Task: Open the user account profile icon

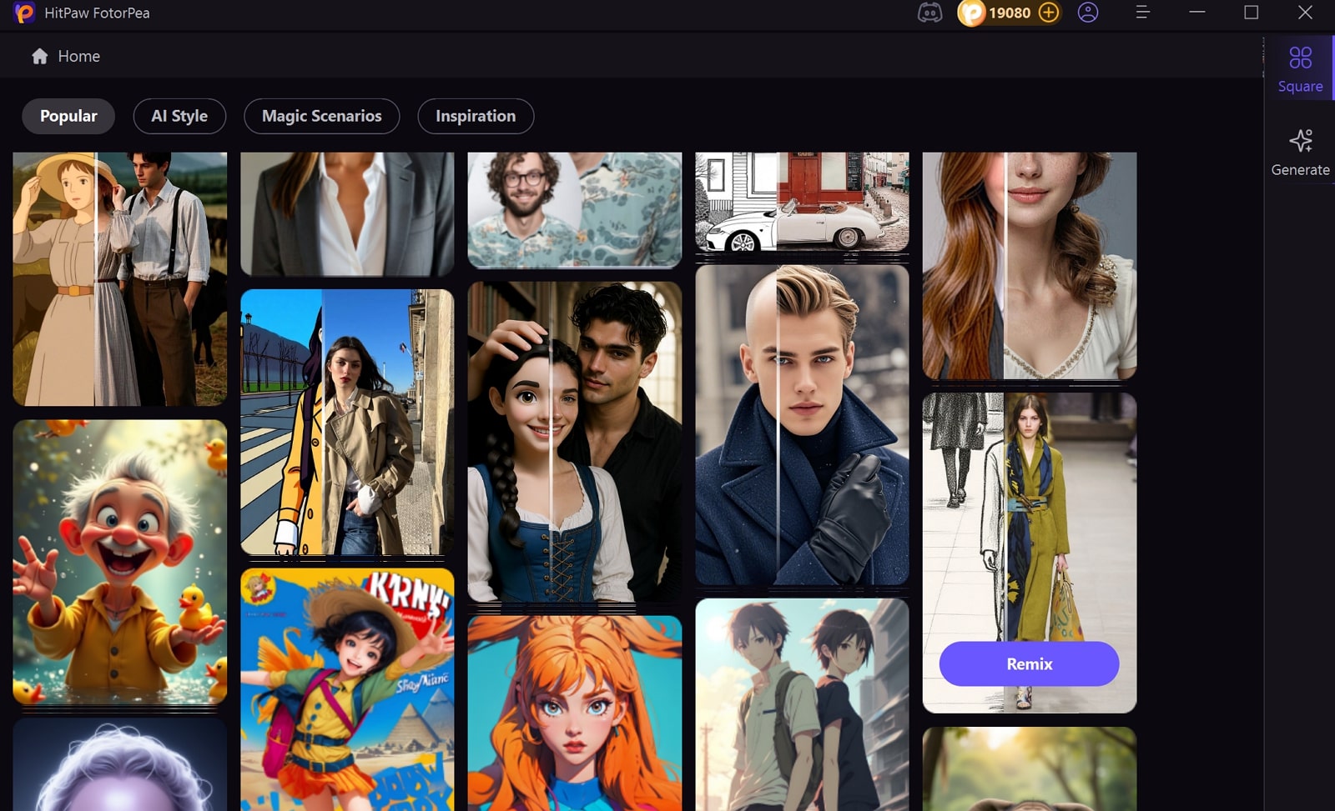Action: (1088, 13)
